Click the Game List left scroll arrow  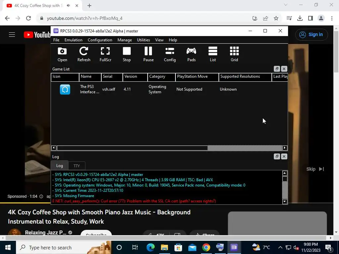click(x=54, y=148)
